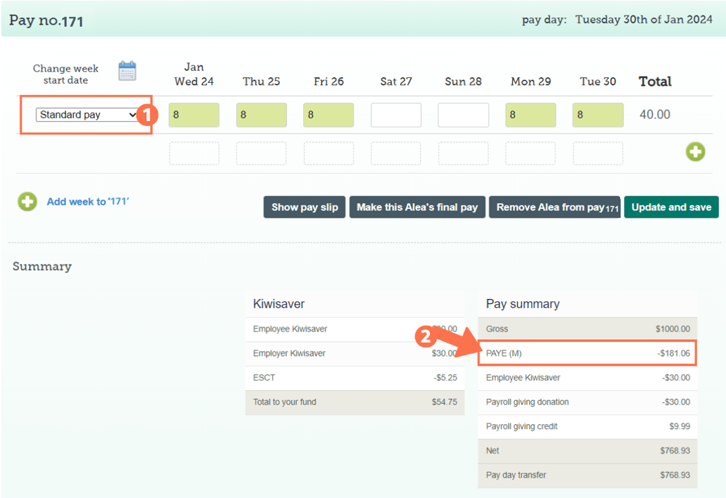Click the empty Sat 27 hours field

click(x=395, y=115)
